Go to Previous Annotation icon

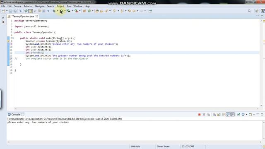(x=122, y=11)
